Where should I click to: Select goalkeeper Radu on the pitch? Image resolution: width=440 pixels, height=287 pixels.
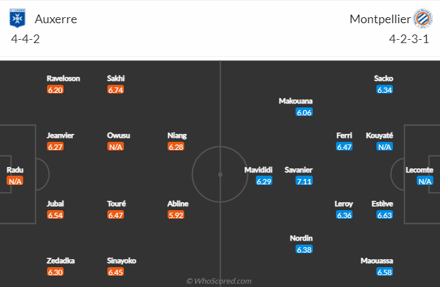(15, 170)
